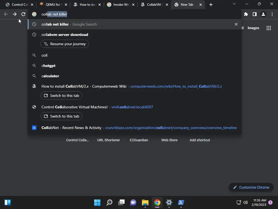
Task: Open network status tray icon
Action: [239, 202]
